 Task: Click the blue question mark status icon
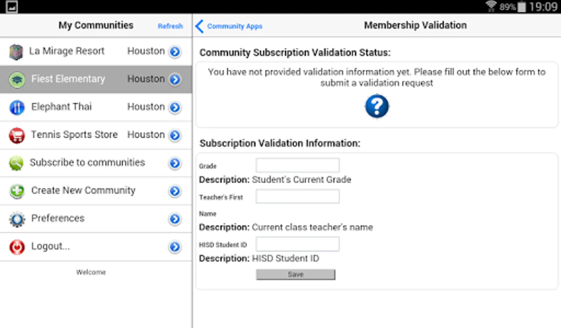pyautogui.click(x=377, y=106)
